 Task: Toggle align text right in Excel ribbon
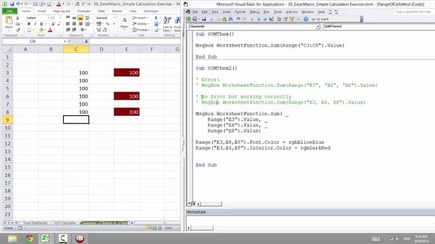80,24
